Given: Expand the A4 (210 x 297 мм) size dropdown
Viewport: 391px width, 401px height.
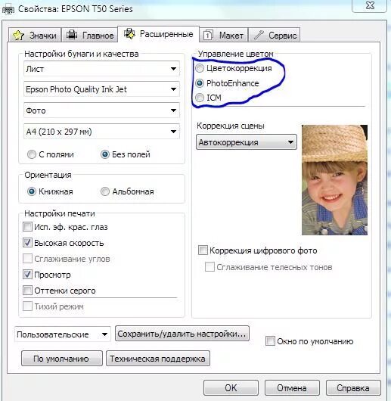Looking at the screenshot, I should (x=101, y=132).
